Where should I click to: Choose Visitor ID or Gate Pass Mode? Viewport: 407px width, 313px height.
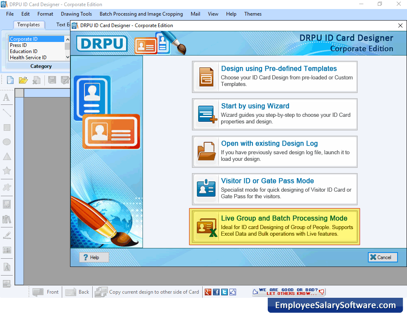[275, 189]
